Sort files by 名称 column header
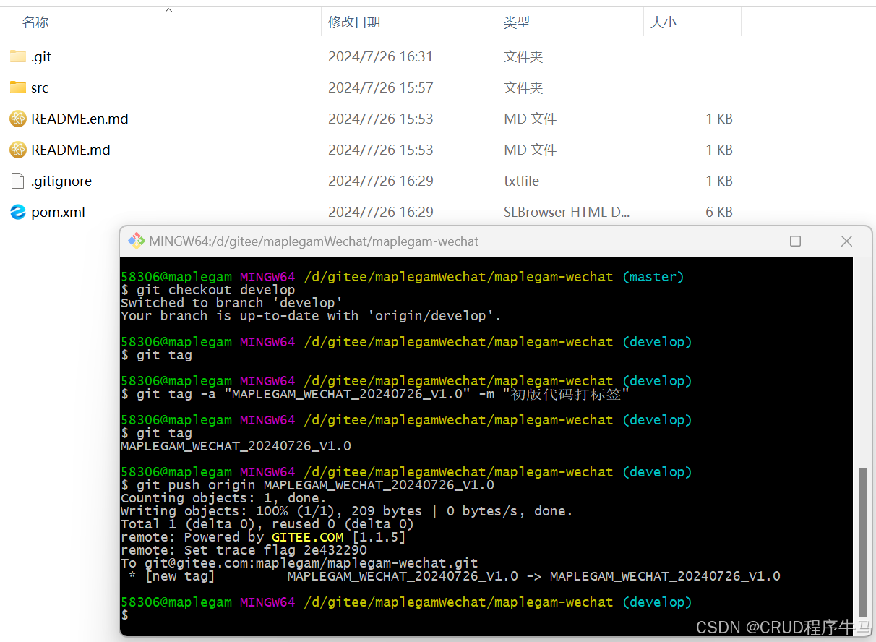 point(35,22)
